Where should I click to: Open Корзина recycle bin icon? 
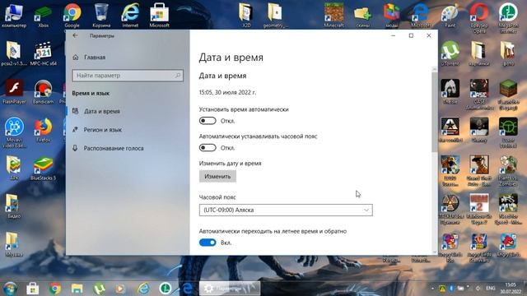101,16
